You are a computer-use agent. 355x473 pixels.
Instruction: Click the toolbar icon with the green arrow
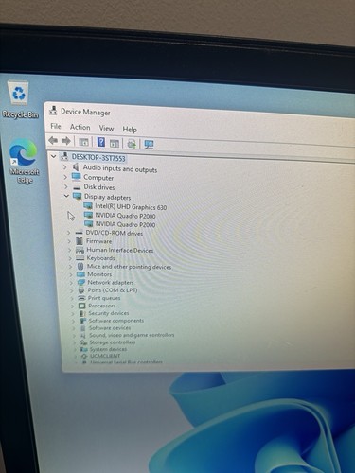132,144
